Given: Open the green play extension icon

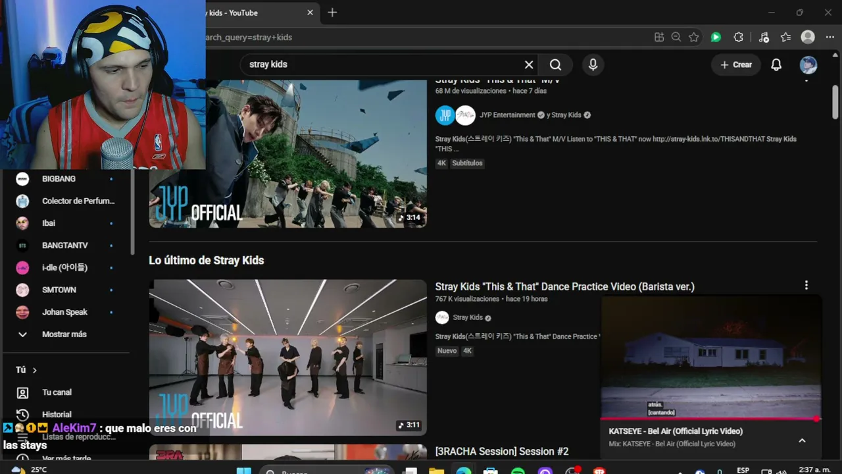Looking at the screenshot, I should click(716, 38).
